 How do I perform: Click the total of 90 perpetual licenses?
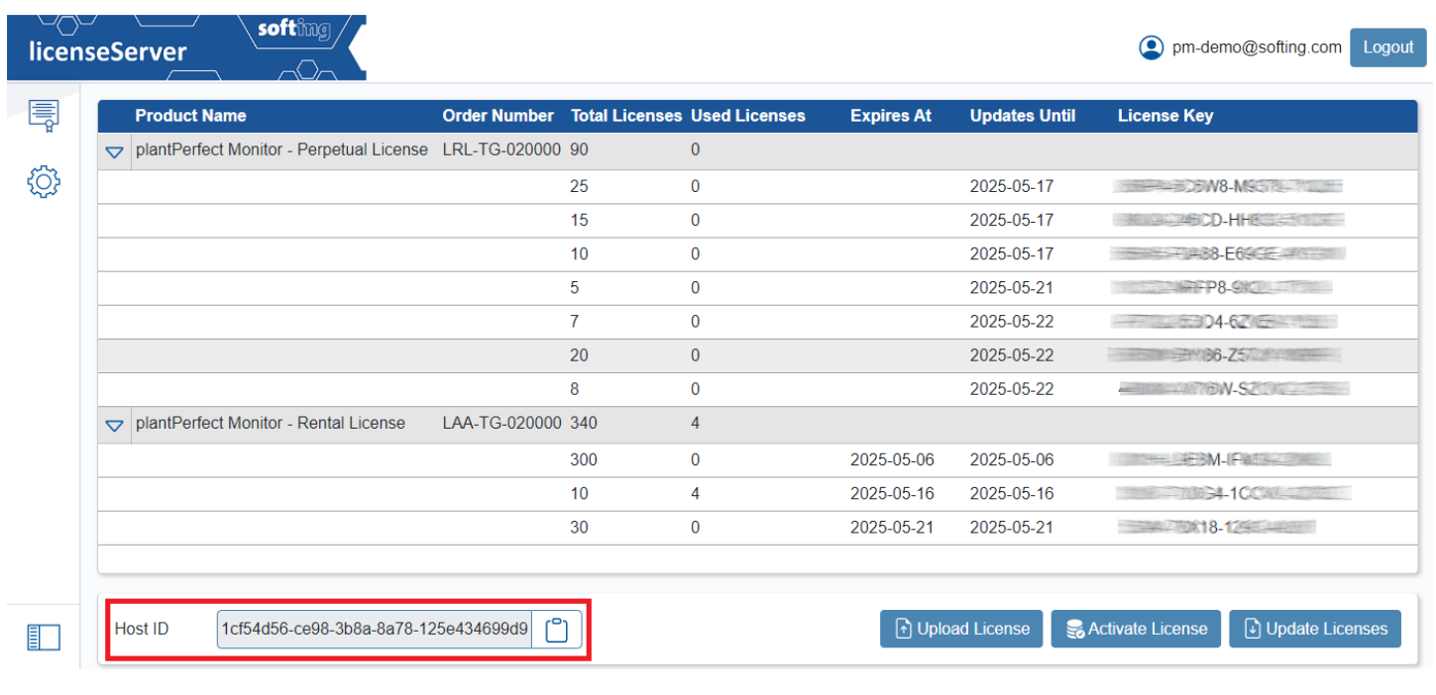click(x=579, y=149)
